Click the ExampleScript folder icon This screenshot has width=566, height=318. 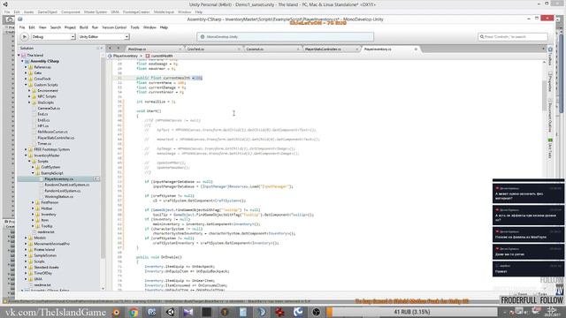pos(37,173)
